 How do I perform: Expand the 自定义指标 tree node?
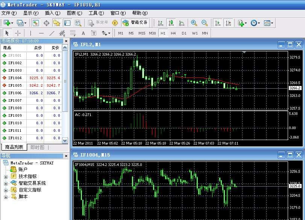6,190
